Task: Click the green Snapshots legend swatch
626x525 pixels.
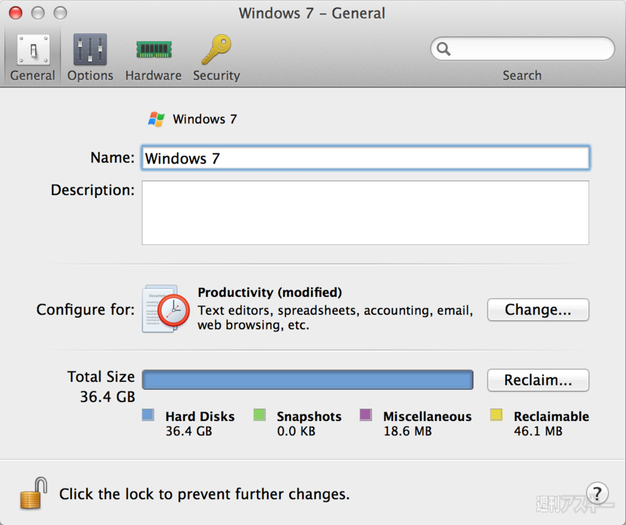Action: [x=260, y=415]
